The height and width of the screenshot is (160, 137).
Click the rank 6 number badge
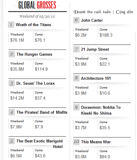pos(76,20)
